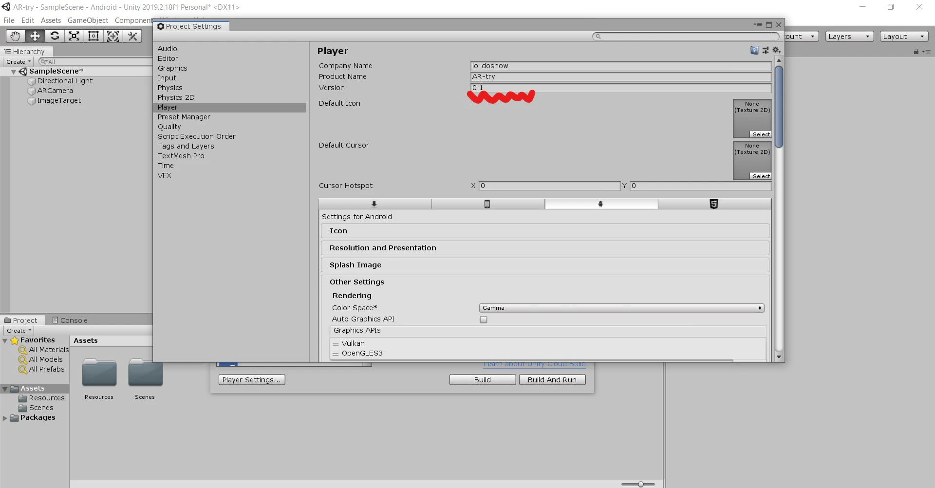Switch to iOS platform settings tab

[487, 204]
